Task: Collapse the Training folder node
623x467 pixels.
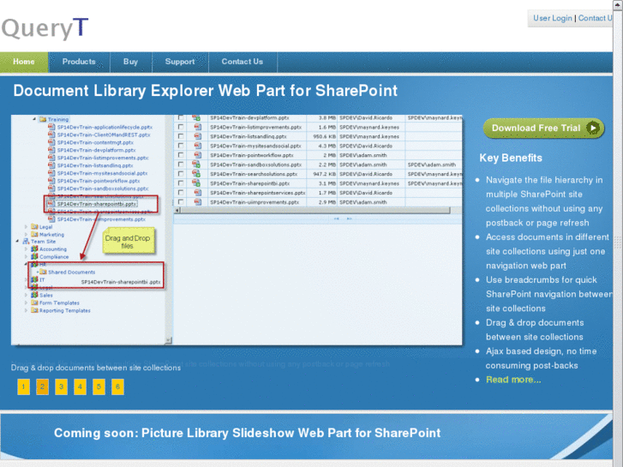Action: tap(34, 119)
